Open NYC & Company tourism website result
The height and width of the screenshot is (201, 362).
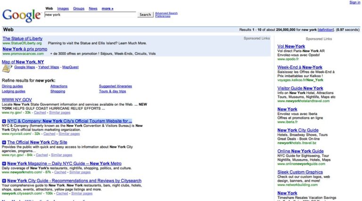coord(69,121)
